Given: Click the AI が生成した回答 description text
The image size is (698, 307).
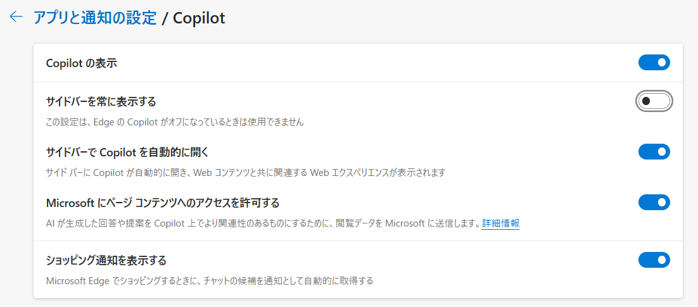Looking at the screenshot, I should pyautogui.click(x=263, y=223).
